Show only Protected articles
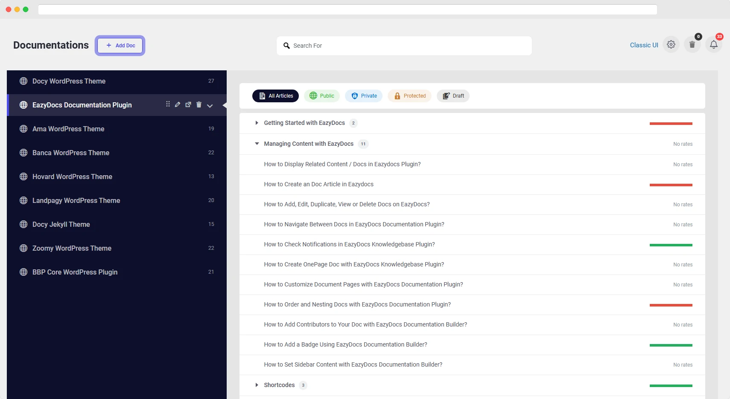 (x=409, y=96)
